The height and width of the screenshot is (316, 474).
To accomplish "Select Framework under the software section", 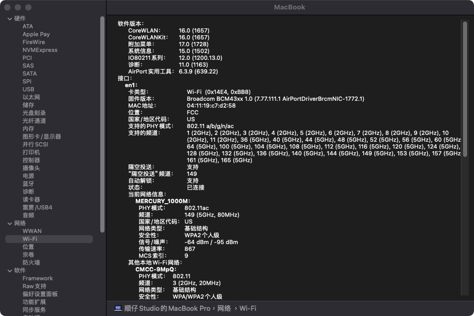I will coord(38,278).
